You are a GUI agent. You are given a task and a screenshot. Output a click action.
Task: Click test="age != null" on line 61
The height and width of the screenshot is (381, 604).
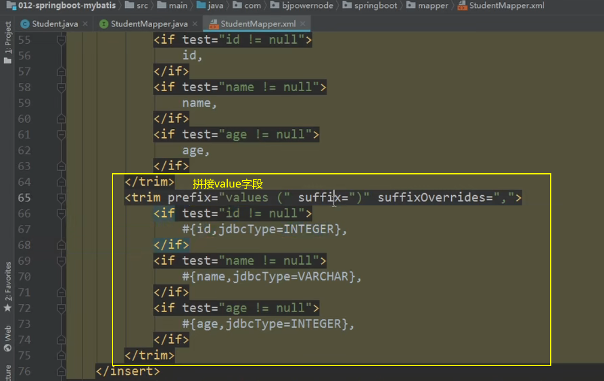[x=247, y=134]
